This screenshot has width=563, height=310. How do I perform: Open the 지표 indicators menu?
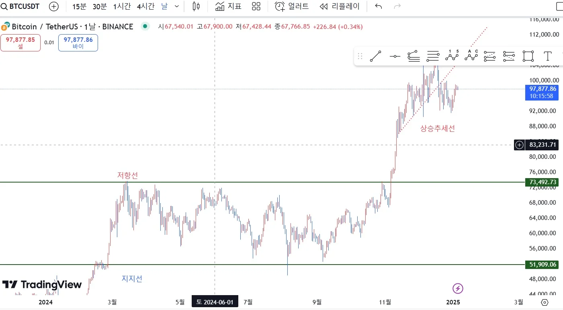point(229,6)
